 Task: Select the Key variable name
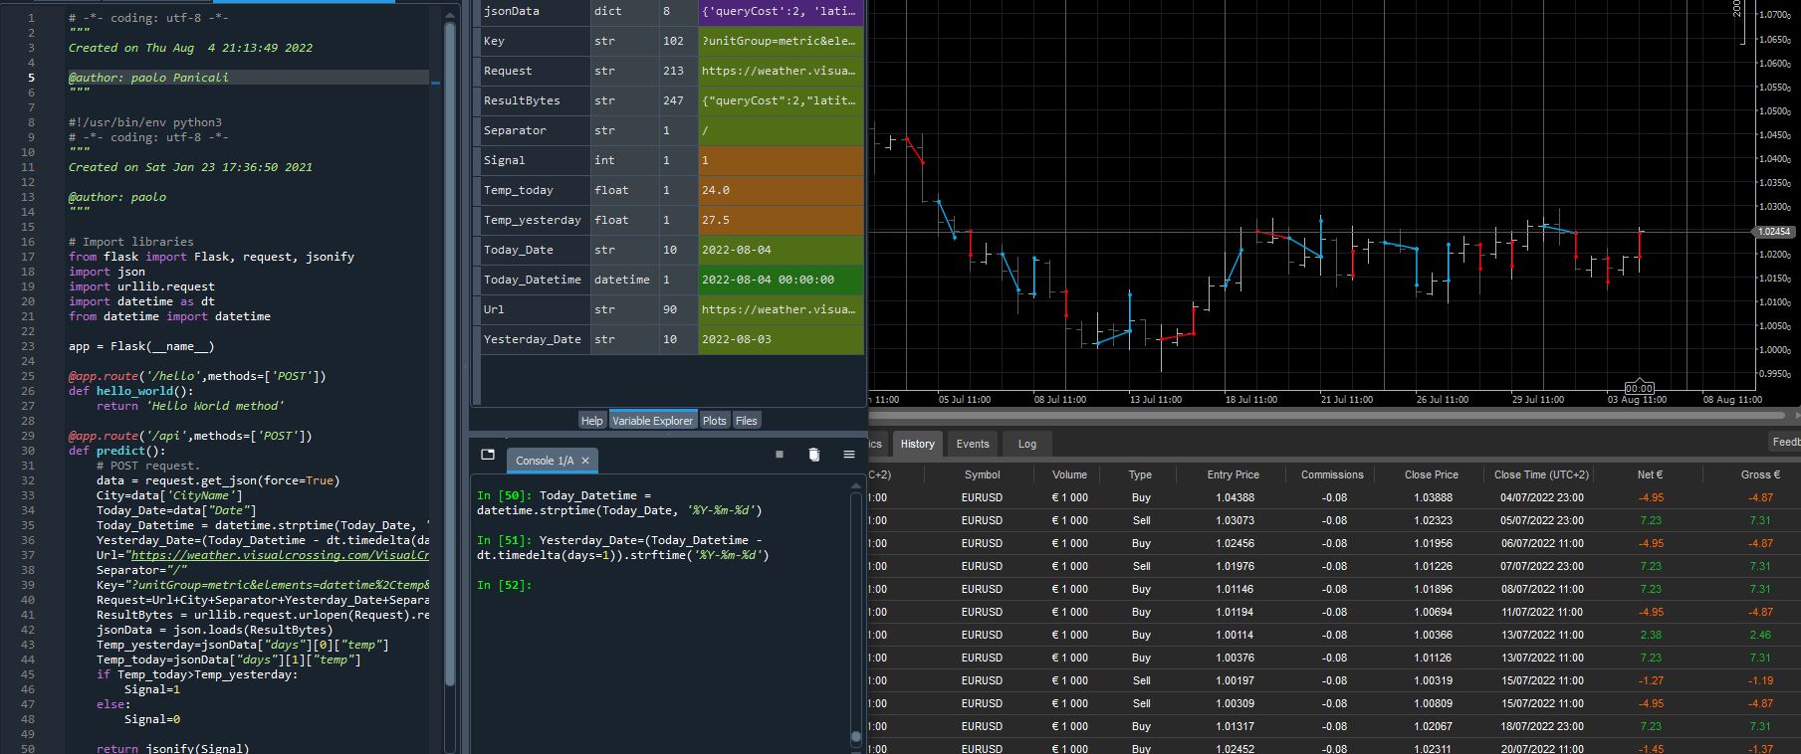(x=495, y=41)
